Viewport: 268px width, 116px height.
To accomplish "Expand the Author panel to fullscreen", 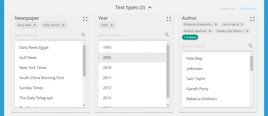I will pyautogui.click(x=252, y=19).
